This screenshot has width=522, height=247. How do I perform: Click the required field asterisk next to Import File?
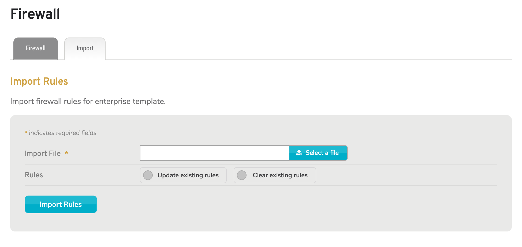point(66,153)
